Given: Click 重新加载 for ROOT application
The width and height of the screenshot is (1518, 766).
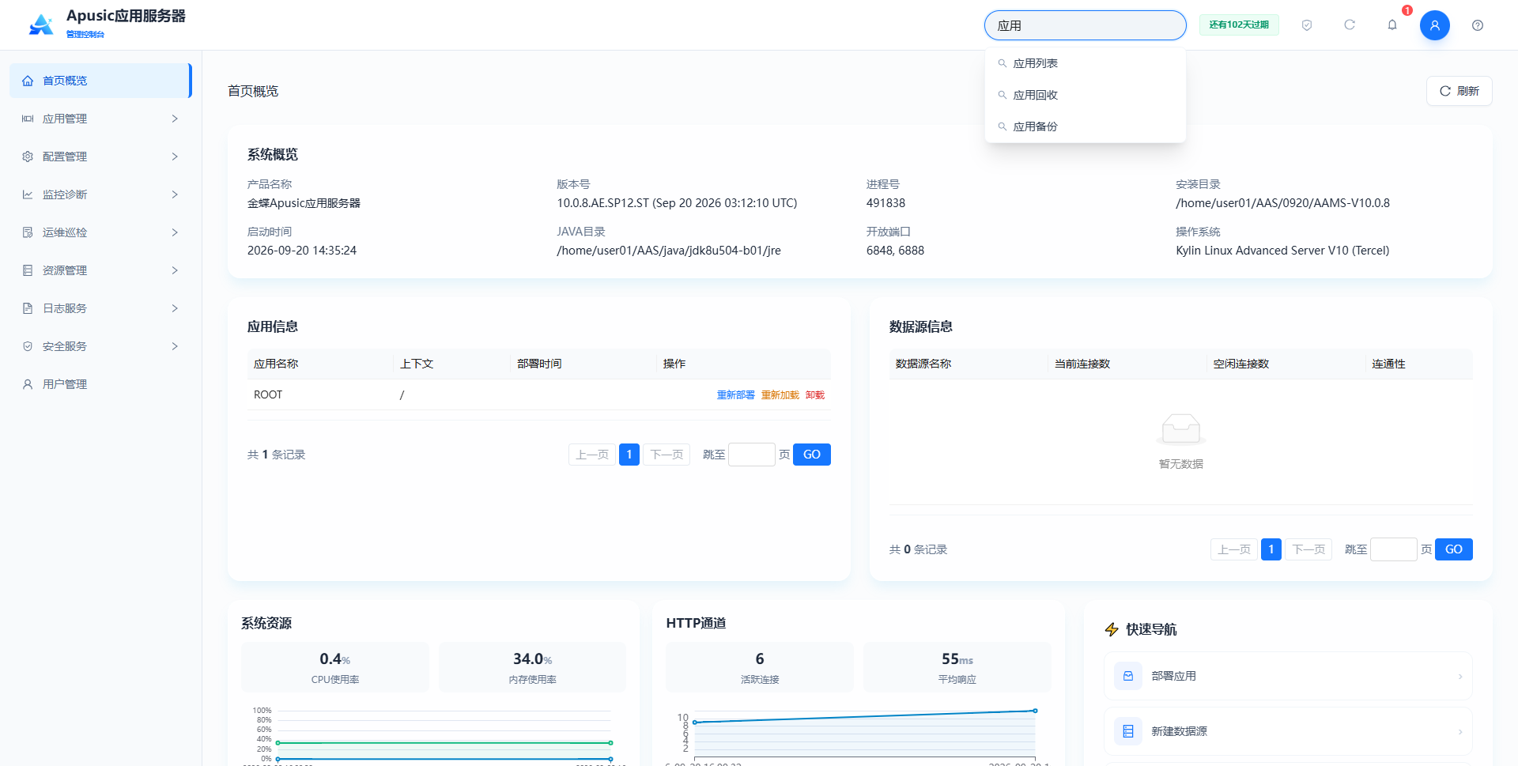Looking at the screenshot, I should coord(780,395).
